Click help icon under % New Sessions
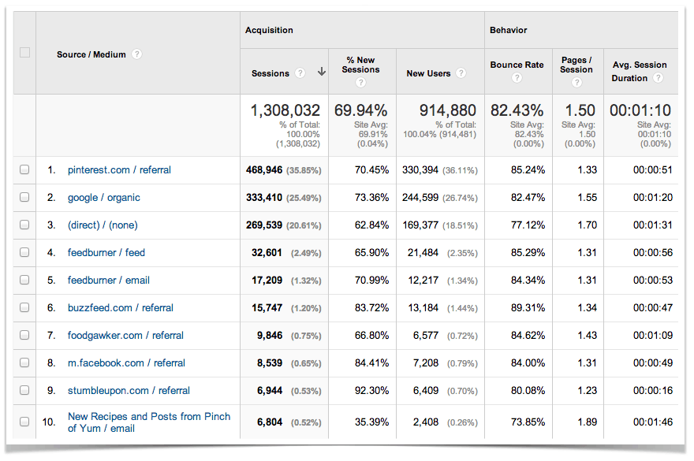The image size is (694, 461). (x=361, y=82)
